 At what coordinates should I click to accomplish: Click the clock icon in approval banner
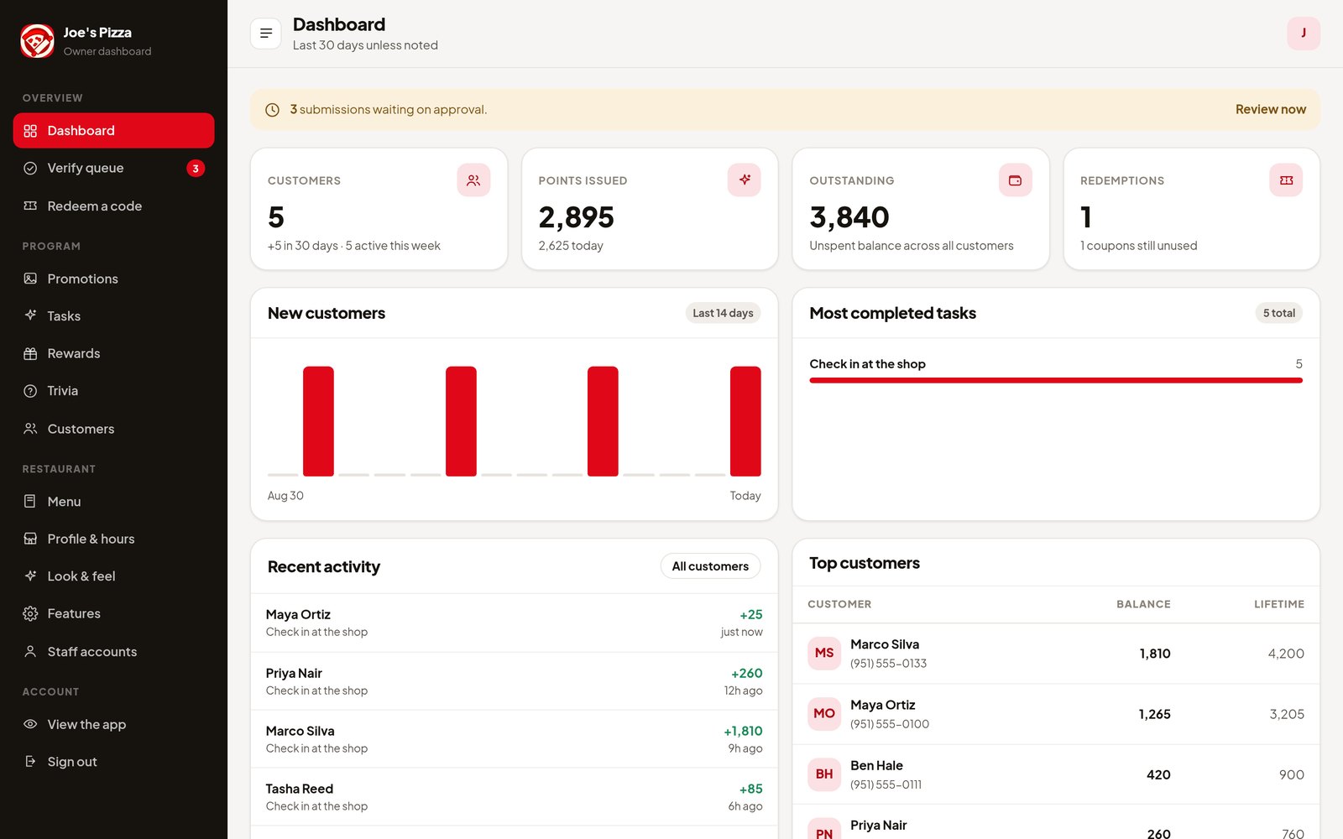(272, 110)
